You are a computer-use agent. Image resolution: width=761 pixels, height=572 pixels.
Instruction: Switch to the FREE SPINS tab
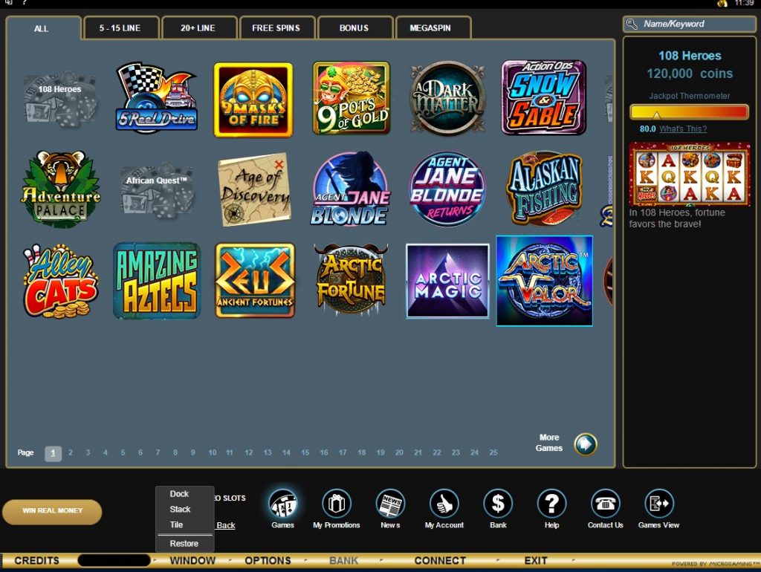pos(277,28)
